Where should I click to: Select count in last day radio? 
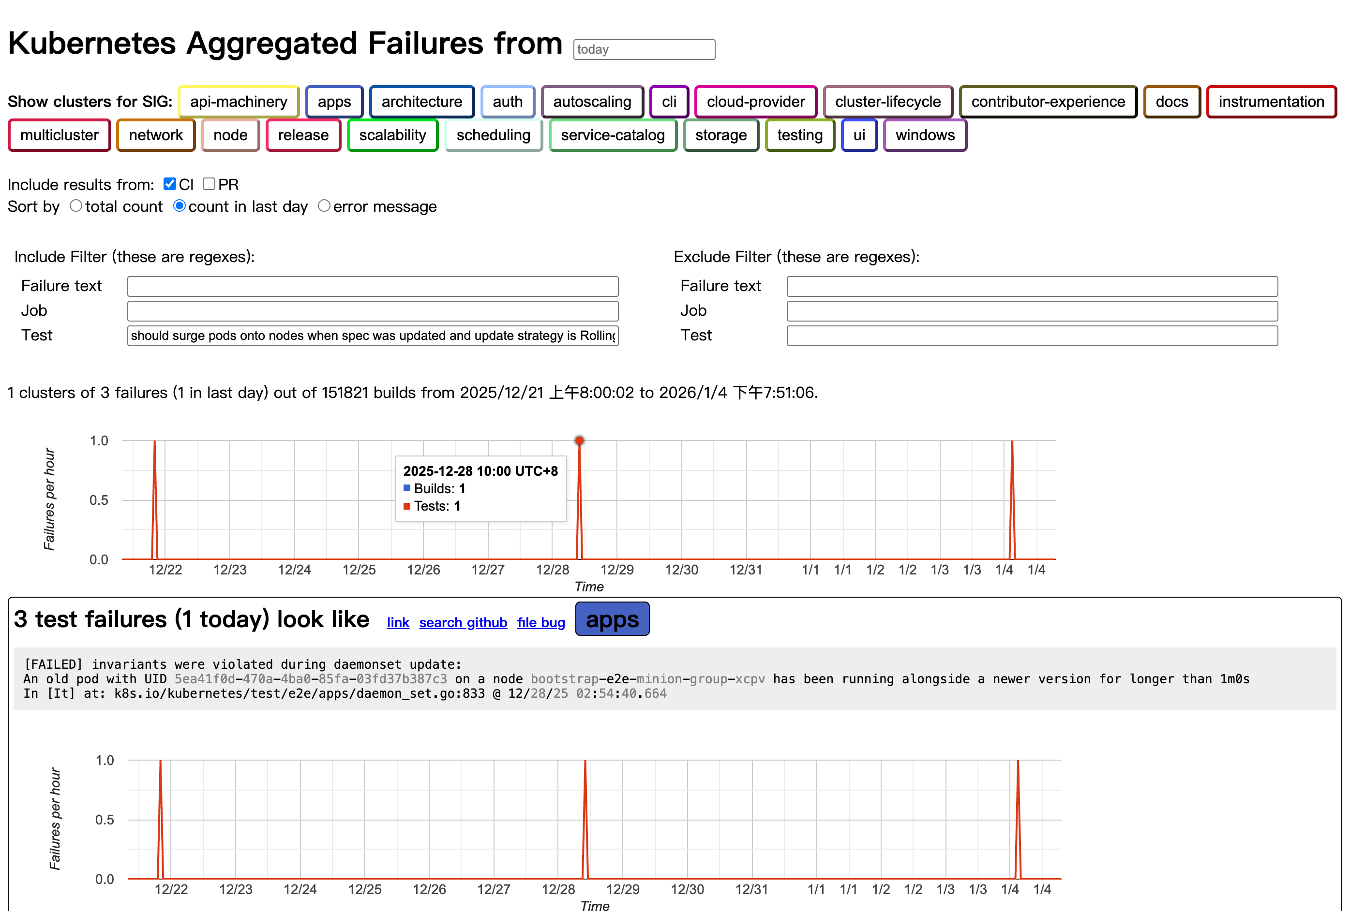[180, 206]
